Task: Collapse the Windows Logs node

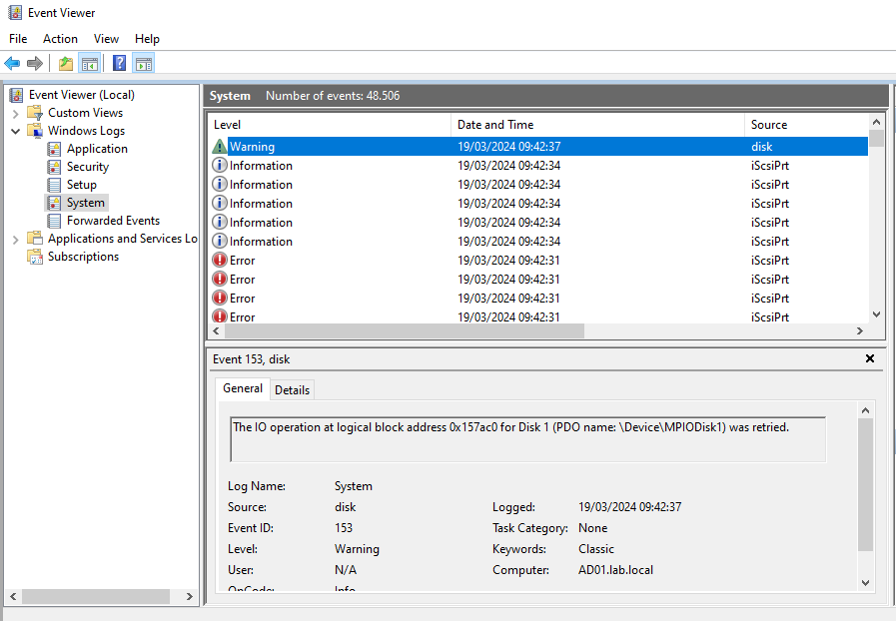Action: click(16, 131)
